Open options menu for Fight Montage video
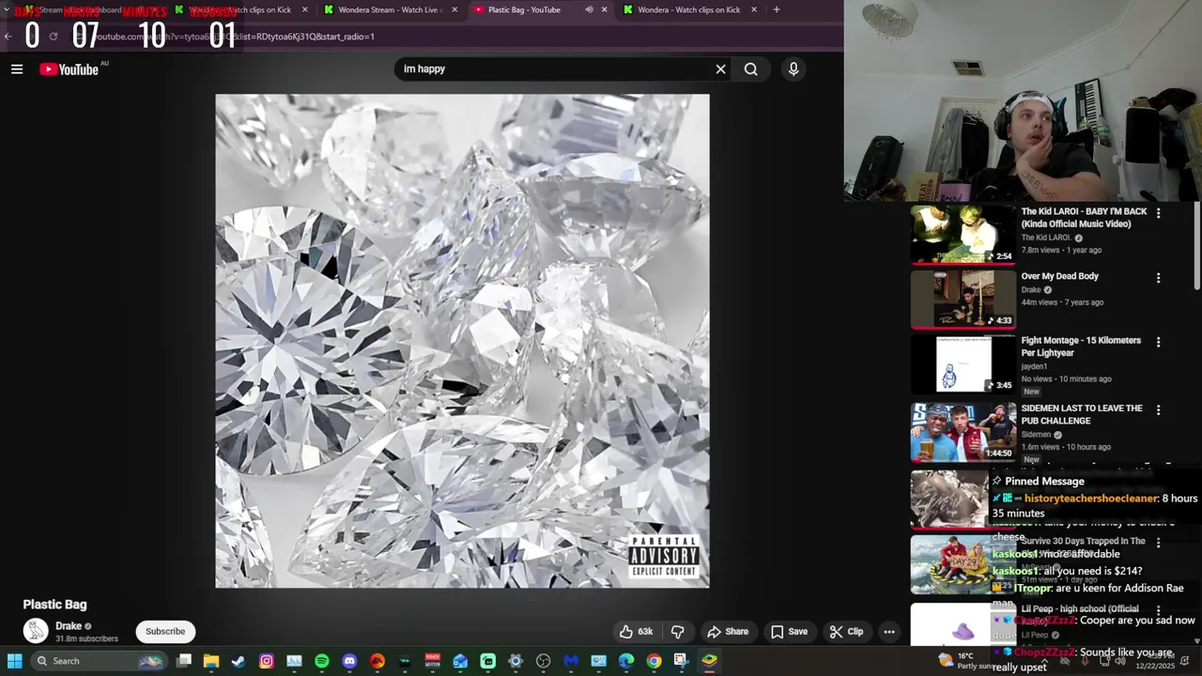Viewport: 1202px width, 676px height. tap(1158, 342)
